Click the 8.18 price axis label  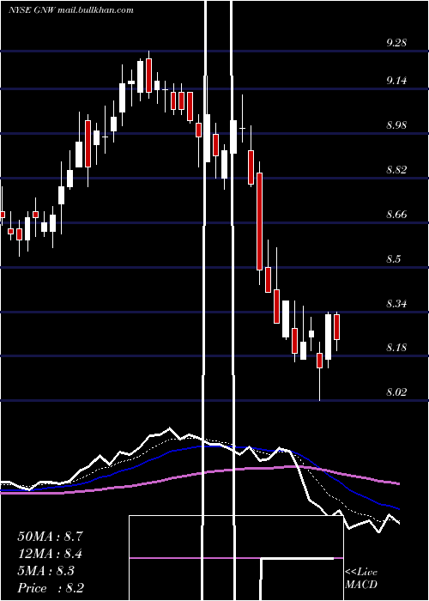tap(396, 348)
